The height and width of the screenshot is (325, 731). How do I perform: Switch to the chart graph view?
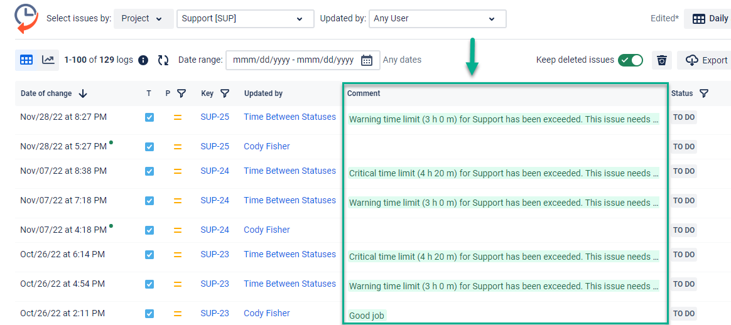[x=48, y=60]
